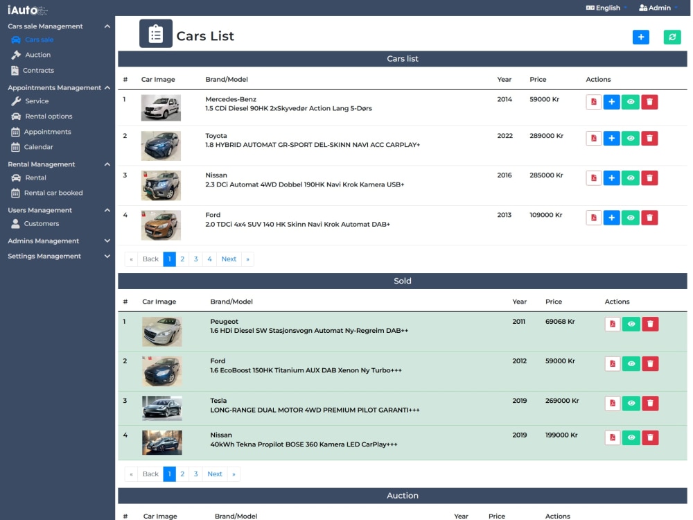Screen dimensions: 693x520
Task: Open Service in sidebar
Action: 30,101
